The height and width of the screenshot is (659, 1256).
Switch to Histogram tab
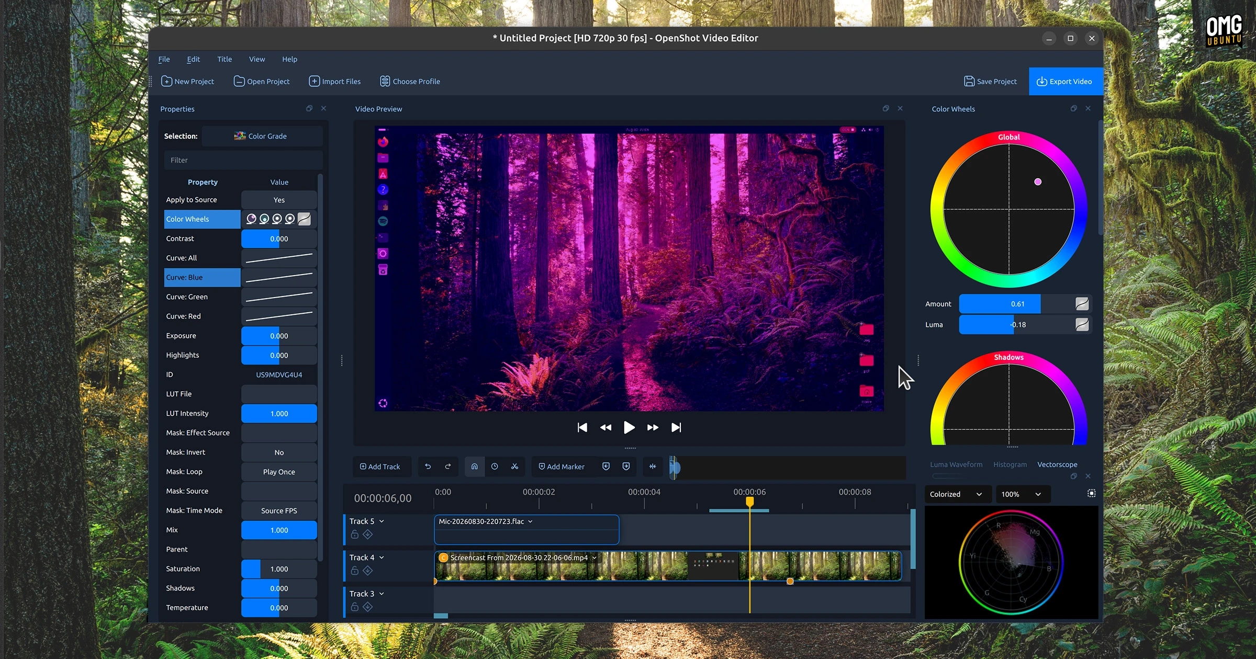1010,464
